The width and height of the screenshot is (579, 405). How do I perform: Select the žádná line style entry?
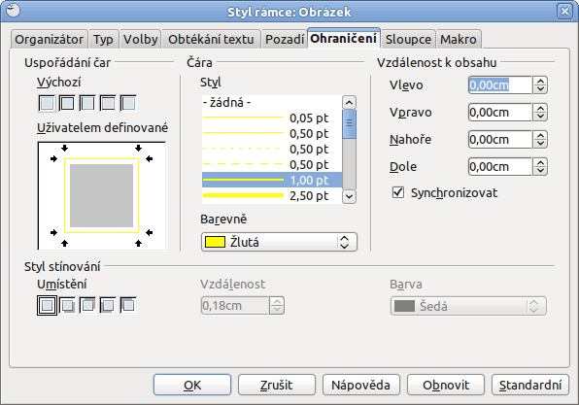coord(272,102)
